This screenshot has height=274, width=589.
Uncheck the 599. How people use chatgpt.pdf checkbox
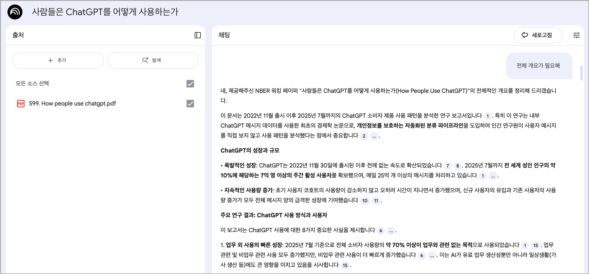[190, 103]
